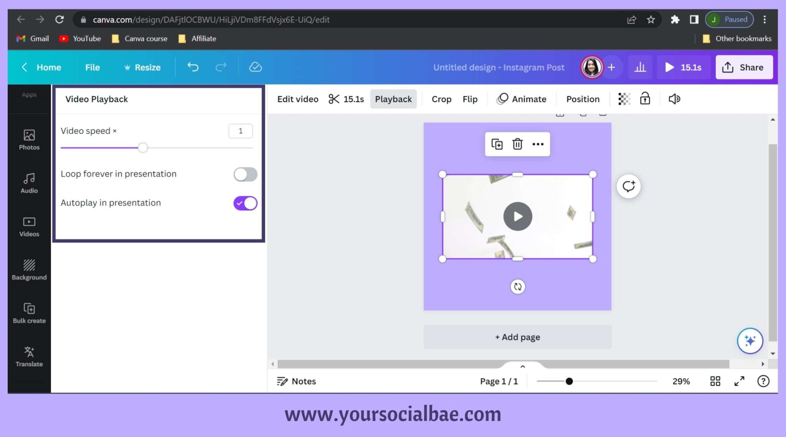786x437 pixels.
Task: Delete the selected video element
Action: click(517, 144)
